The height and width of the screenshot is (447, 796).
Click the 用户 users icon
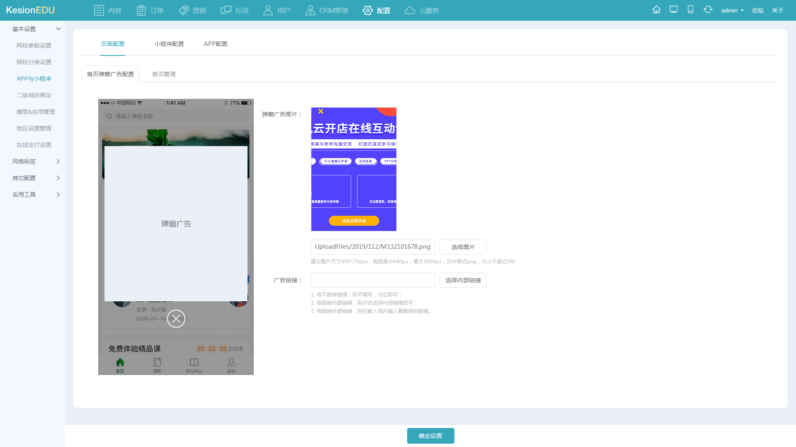click(x=267, y=10)
